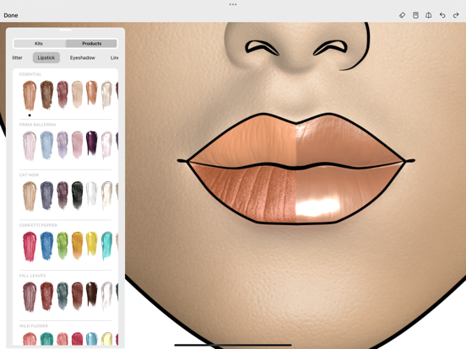Undo the last stroke
This screenshot has width=466, height=349.
(442, 15)
